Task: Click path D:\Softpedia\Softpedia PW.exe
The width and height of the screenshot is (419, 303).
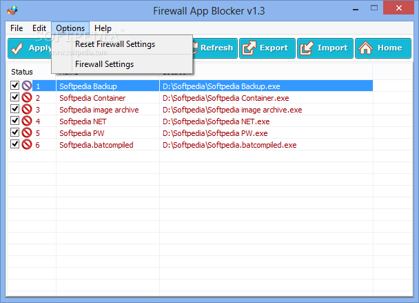Action: tap(215, 133)
